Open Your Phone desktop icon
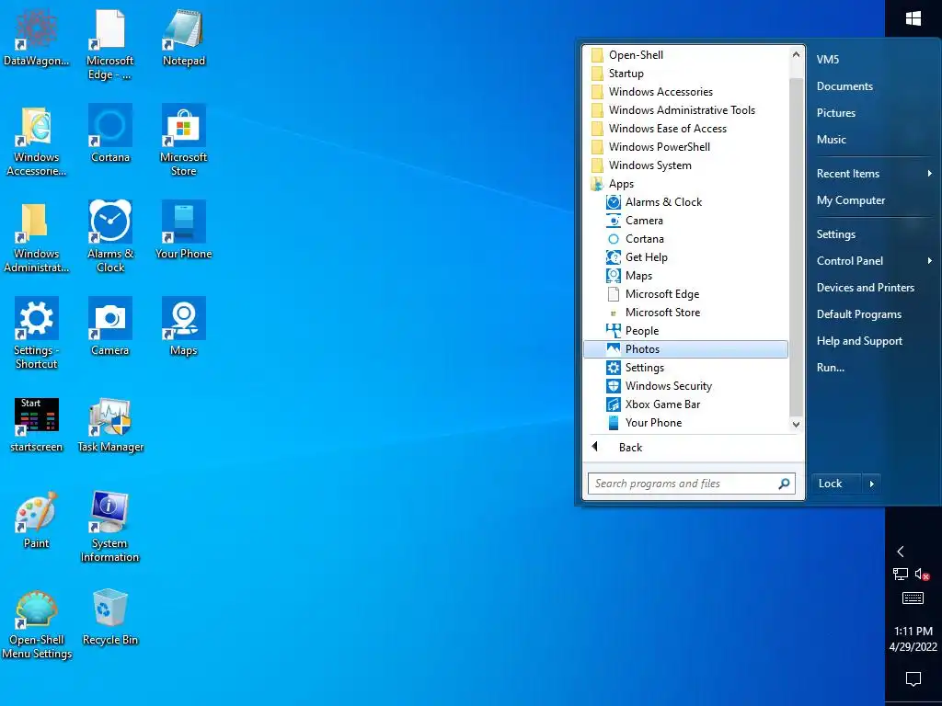This screenshot has width=942, height=706. pyautogui.click(x=184, y=230)
